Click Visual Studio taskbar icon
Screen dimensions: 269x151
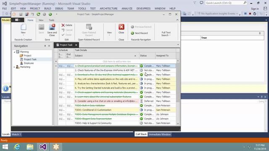point(43,147)
